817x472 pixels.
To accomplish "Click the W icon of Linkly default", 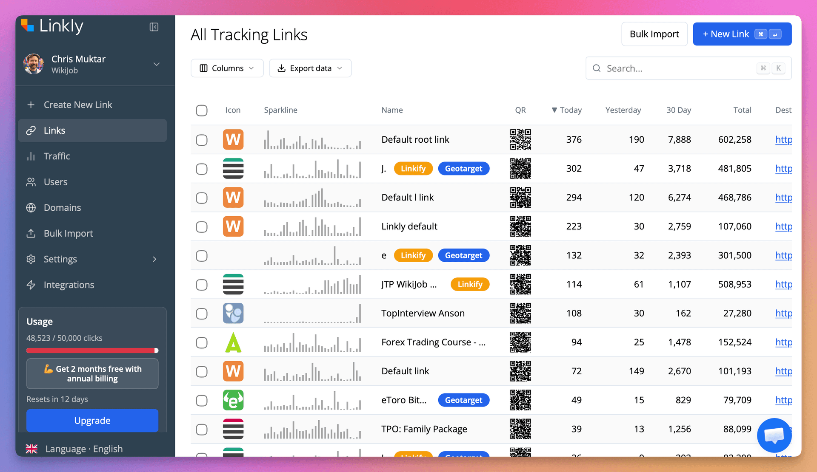I will point(233,226).
